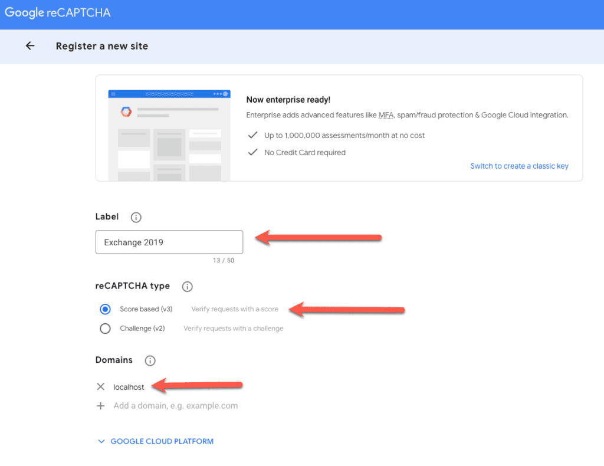Click the checkmark beside No Credit Card required
Image resolution: width=604 pixels, height=466 pixels.
pos(252,152)
